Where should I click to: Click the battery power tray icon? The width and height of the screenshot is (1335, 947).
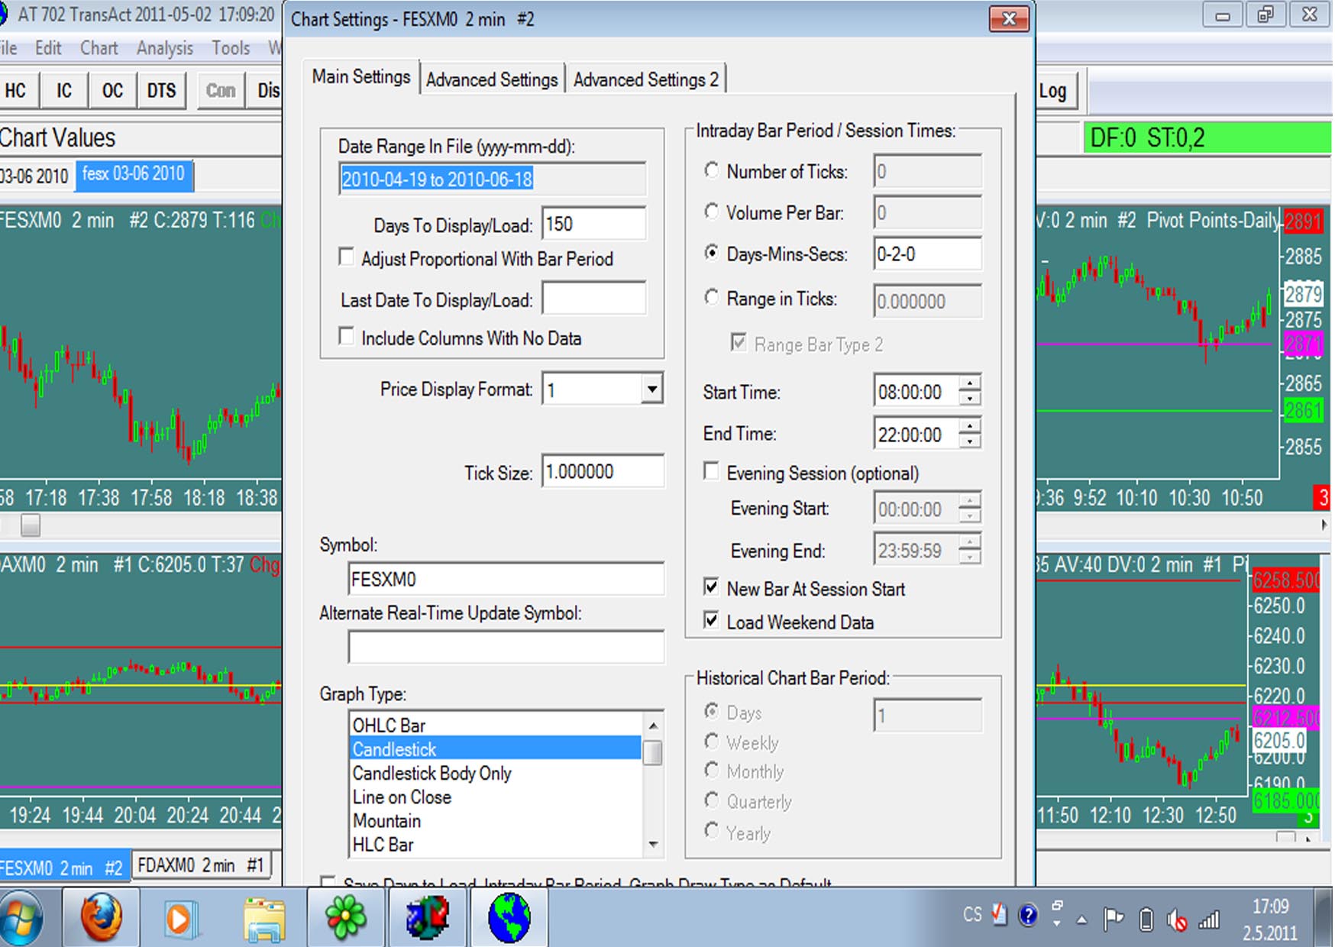1146,919
